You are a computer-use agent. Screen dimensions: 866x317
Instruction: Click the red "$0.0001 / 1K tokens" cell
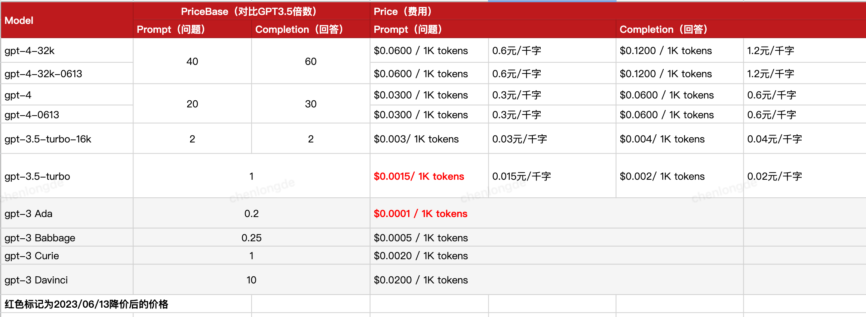click(x=420, y=214)
